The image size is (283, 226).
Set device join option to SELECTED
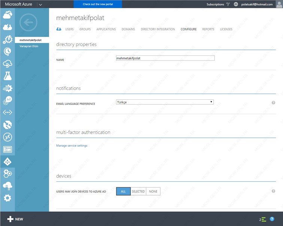coord(138,191)
